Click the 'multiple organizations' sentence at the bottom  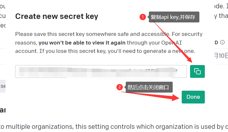(114, 127)
